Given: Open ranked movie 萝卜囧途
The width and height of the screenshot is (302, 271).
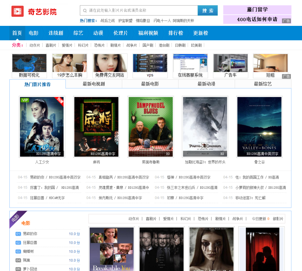Looking at the screenshot, I should [30, 269].
